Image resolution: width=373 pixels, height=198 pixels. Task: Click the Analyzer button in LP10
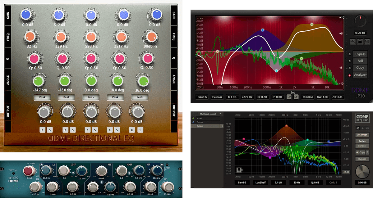(x=360, y=75)
